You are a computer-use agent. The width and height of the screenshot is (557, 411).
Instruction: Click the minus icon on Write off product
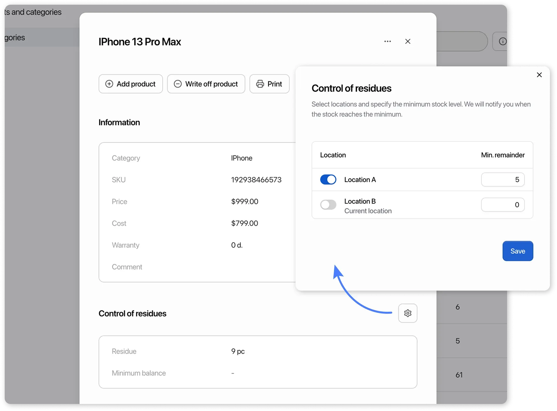177,84
